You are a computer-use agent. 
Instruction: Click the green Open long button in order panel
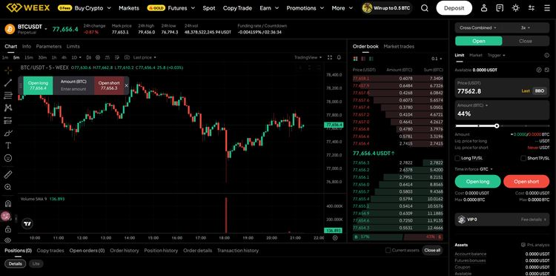477,182
